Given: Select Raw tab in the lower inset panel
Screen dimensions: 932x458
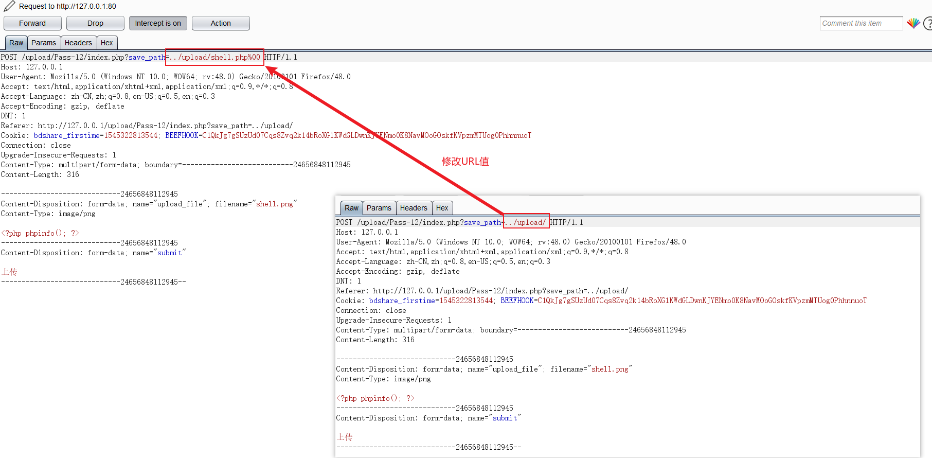Looking at the screenshot, I should [x=351, y=208].
